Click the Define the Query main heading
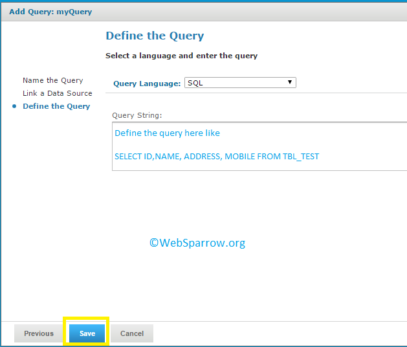Image resolution: width=407 pixels, height=347 pixels. click(x=155, y=36)
